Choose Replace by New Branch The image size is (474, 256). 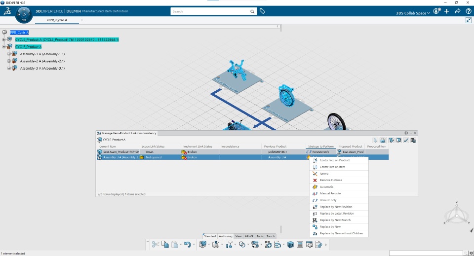pos(339,220)
